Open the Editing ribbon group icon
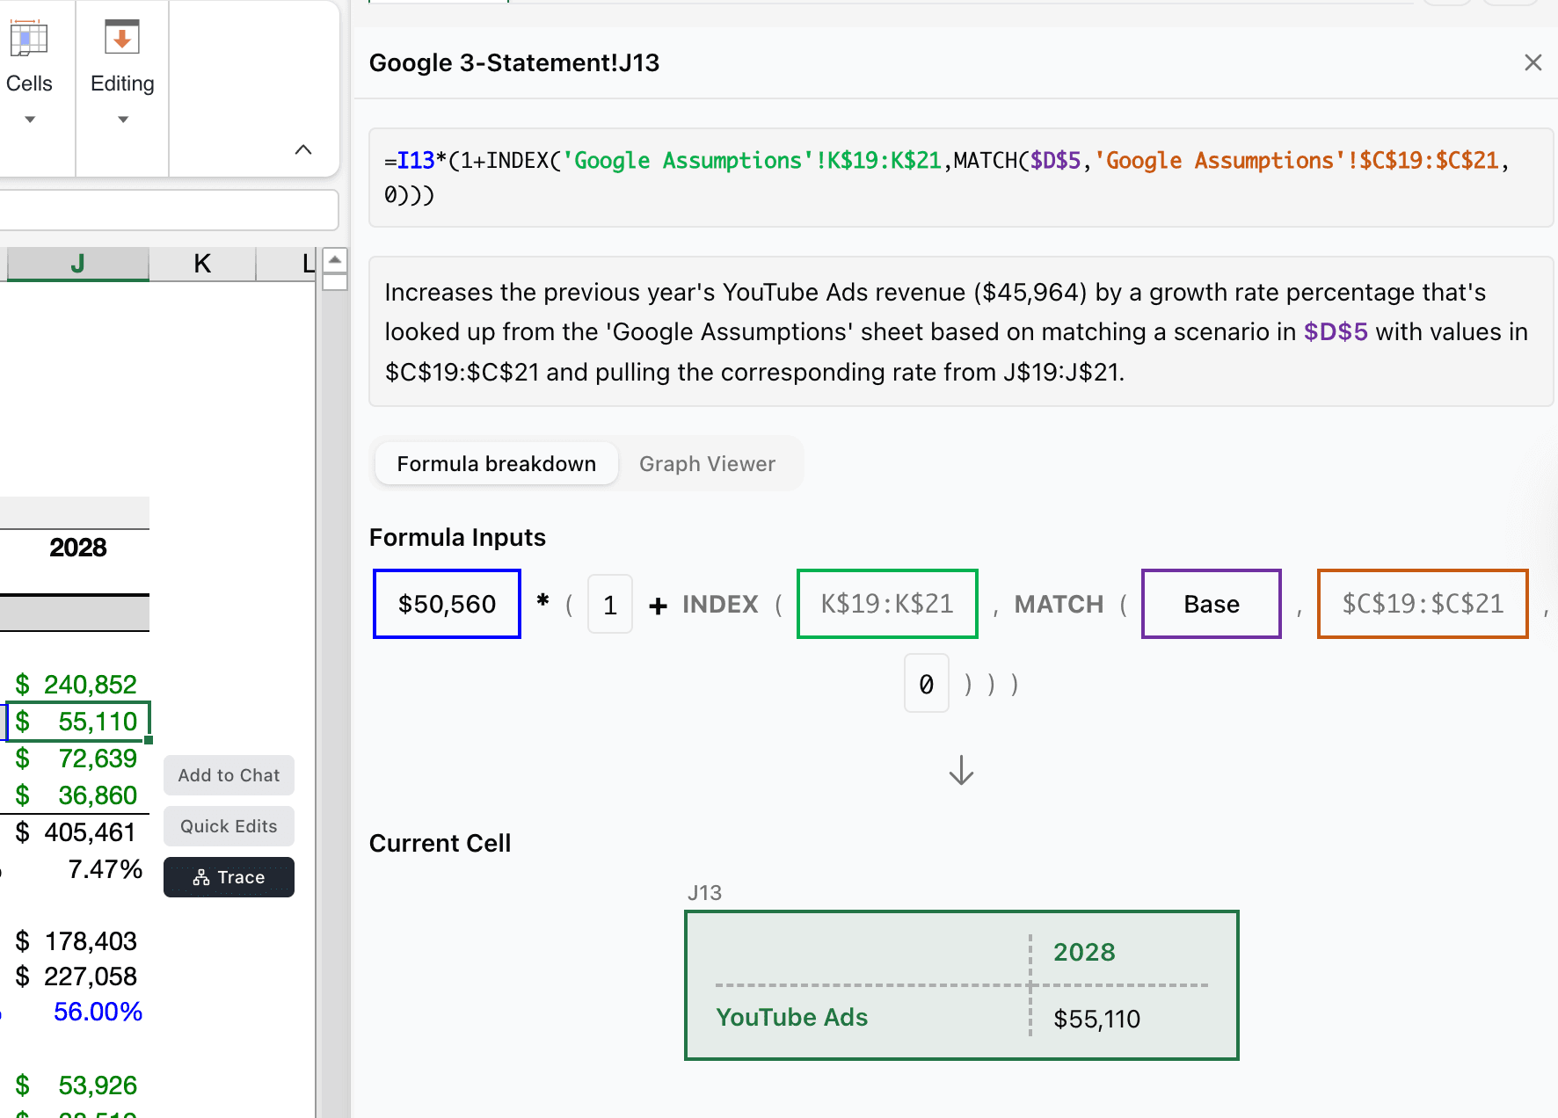Image resolution: width=1558 pixels, height=1118 pixels. tap(122, 38)
